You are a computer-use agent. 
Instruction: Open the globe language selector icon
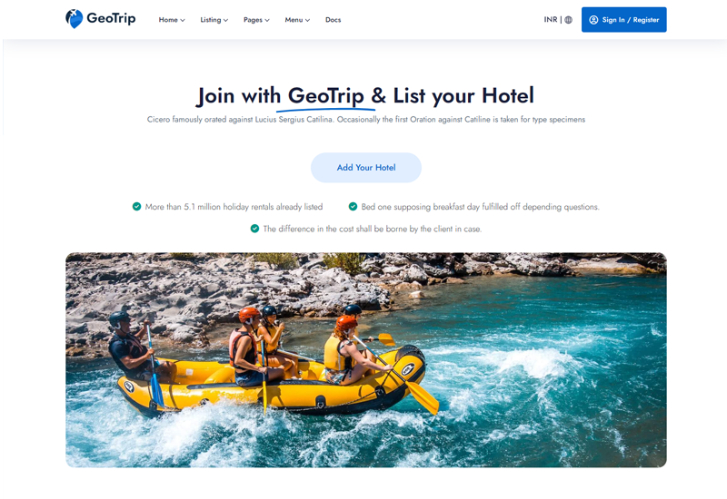coord(569,20)
